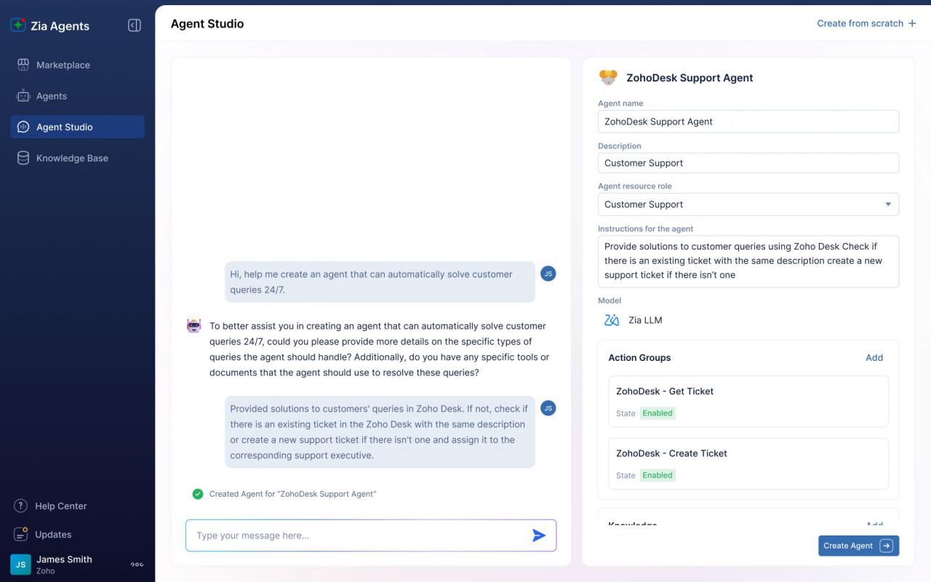The image size is (931, 582).
Task: Click the Zia Agents logo icon
Action: pyautogui.click(x=18, y=25)
